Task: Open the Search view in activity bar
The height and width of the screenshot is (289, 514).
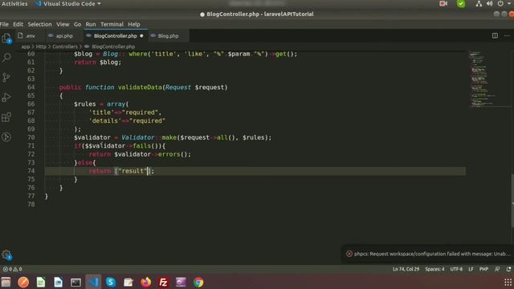Action: click(6, 58)
